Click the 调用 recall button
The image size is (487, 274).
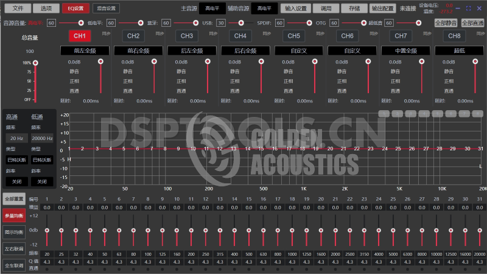[x=326, y=9]
